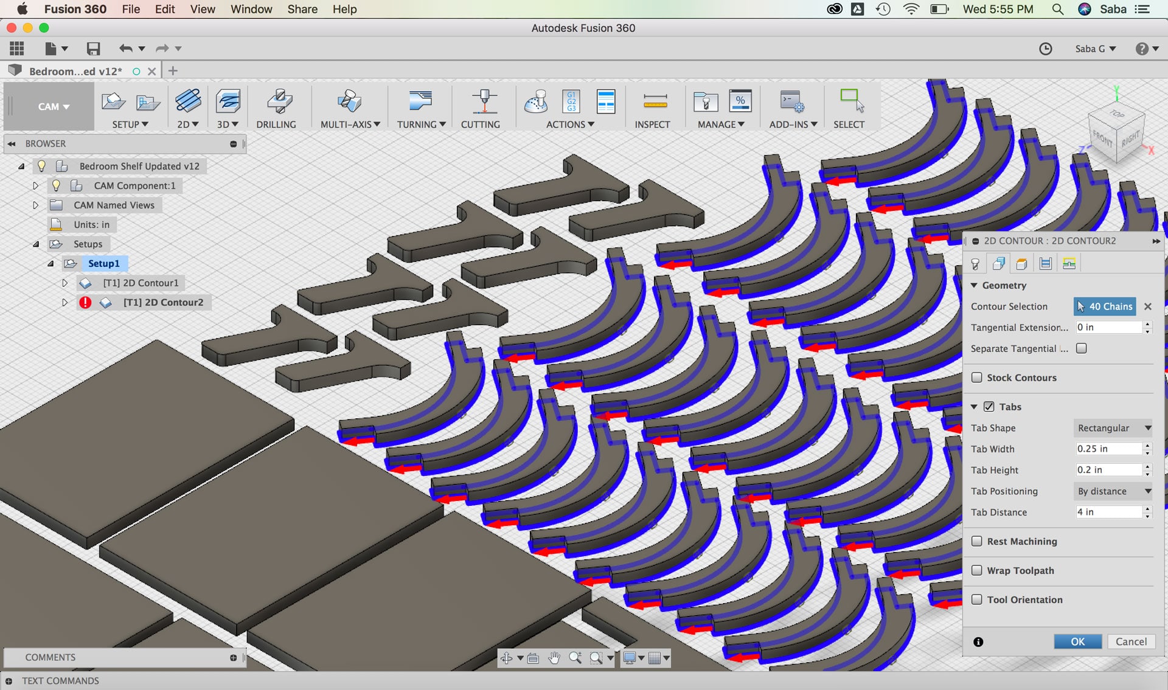Screen dimensions: 1168x690
Task: Click the Drilling tool icon
Action: pos(279,102)
